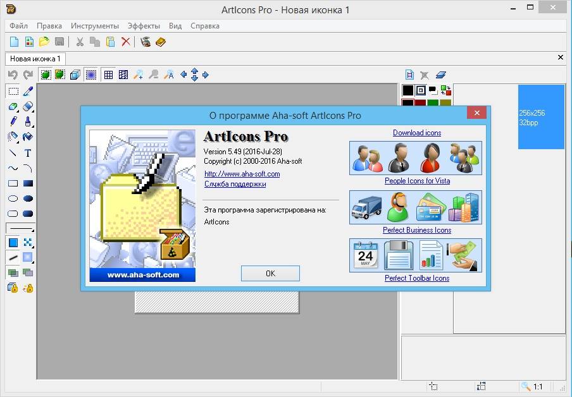Viewport: 572px width, 397px height.
Task: Click OK in the about dialog
Action: pyautogui.click(x=270, y=274)
